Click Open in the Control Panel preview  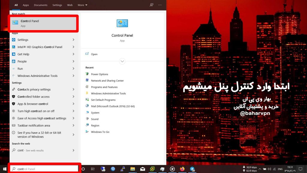tap(94, 54)
